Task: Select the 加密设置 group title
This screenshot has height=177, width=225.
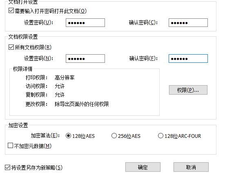Action: [x=18, y=125]
